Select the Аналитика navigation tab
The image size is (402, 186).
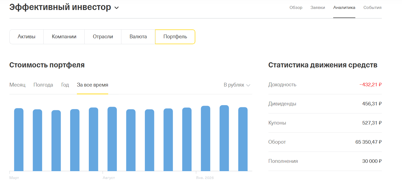pos(344,8)
